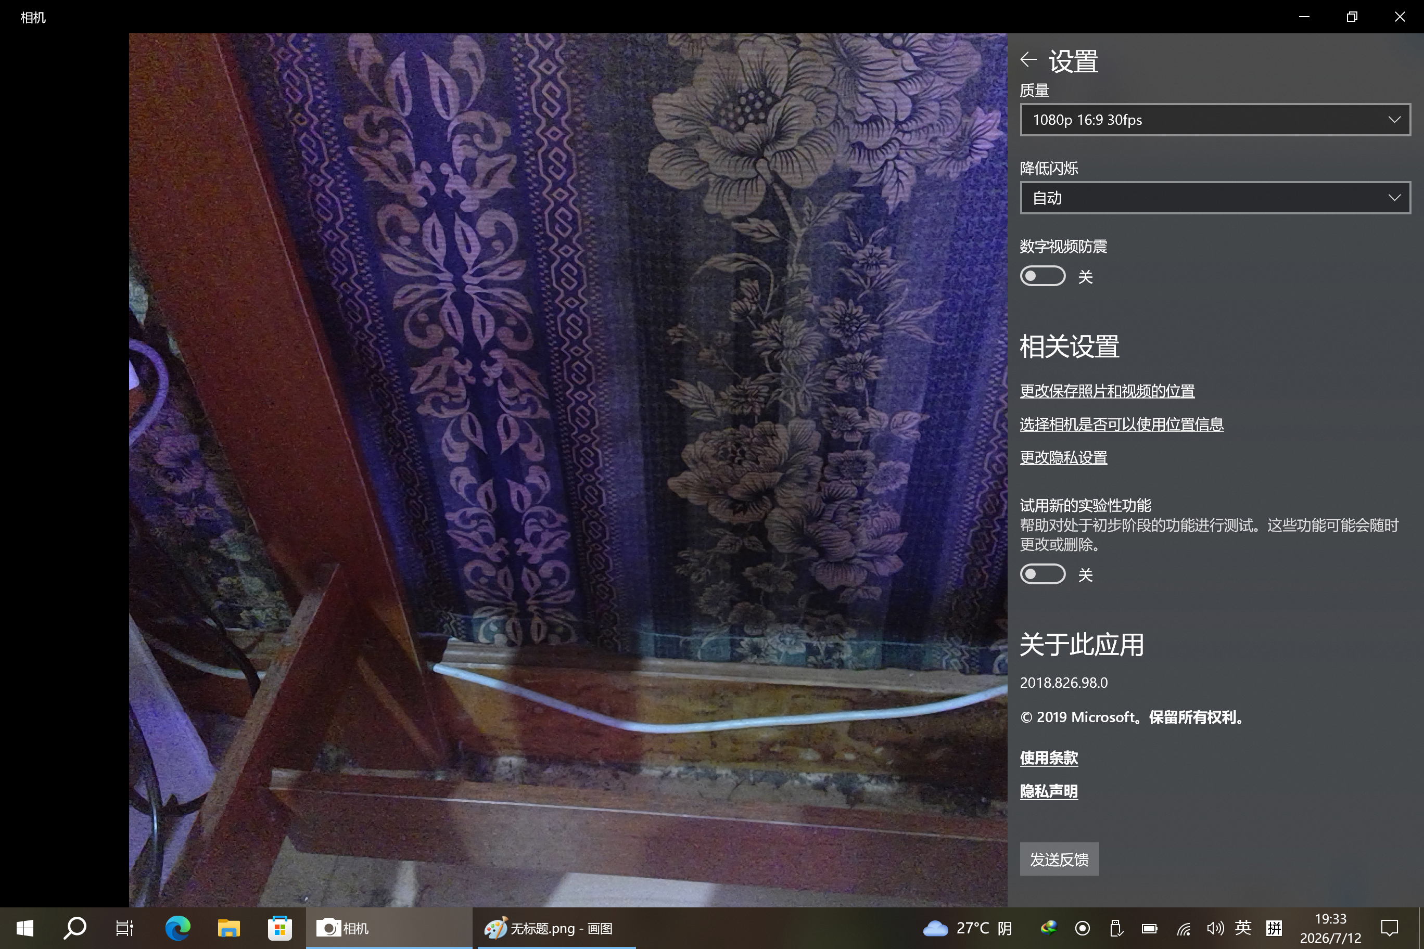1424x949 pixels.
Task: Open 隐私声明 link
Action: click(1049, 791)
